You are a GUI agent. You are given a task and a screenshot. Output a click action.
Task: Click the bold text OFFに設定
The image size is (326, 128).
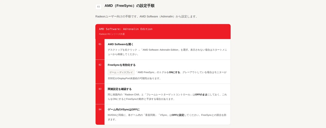point(178,115)
